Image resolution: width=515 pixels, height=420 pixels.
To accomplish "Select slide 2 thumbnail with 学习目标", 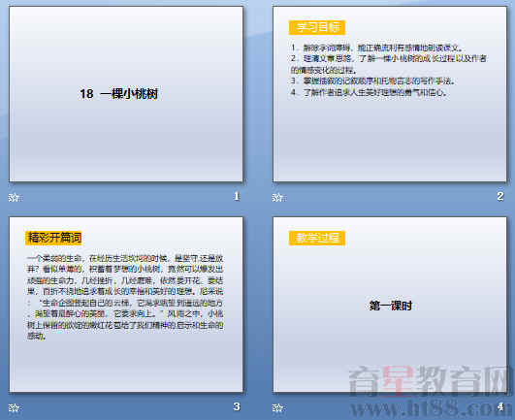I will tap(390, 94).
